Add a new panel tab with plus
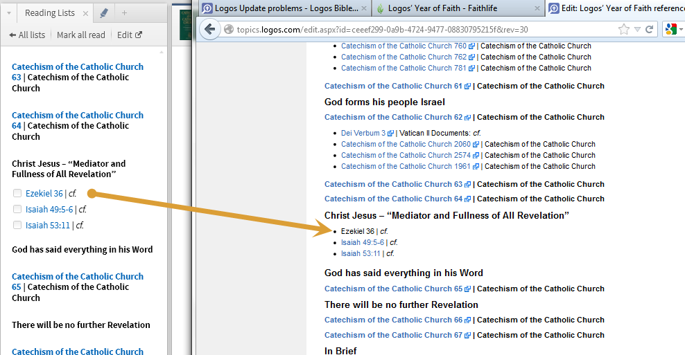 125,13
